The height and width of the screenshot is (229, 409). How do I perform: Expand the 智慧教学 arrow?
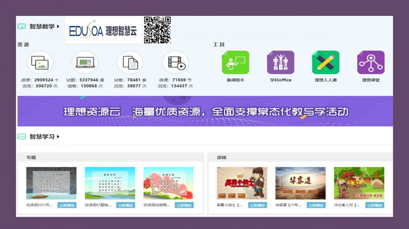tap(58, 26)
